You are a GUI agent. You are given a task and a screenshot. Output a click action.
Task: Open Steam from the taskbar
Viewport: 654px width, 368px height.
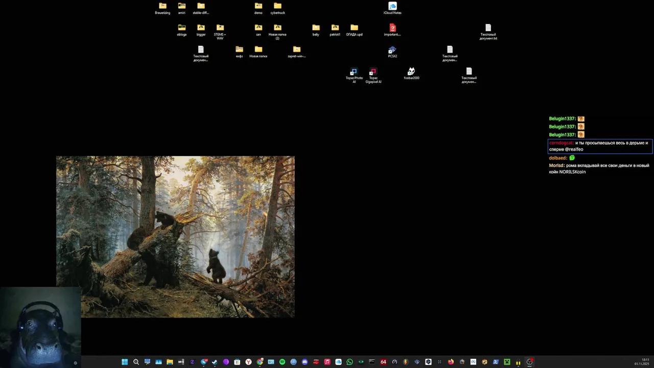215,362
